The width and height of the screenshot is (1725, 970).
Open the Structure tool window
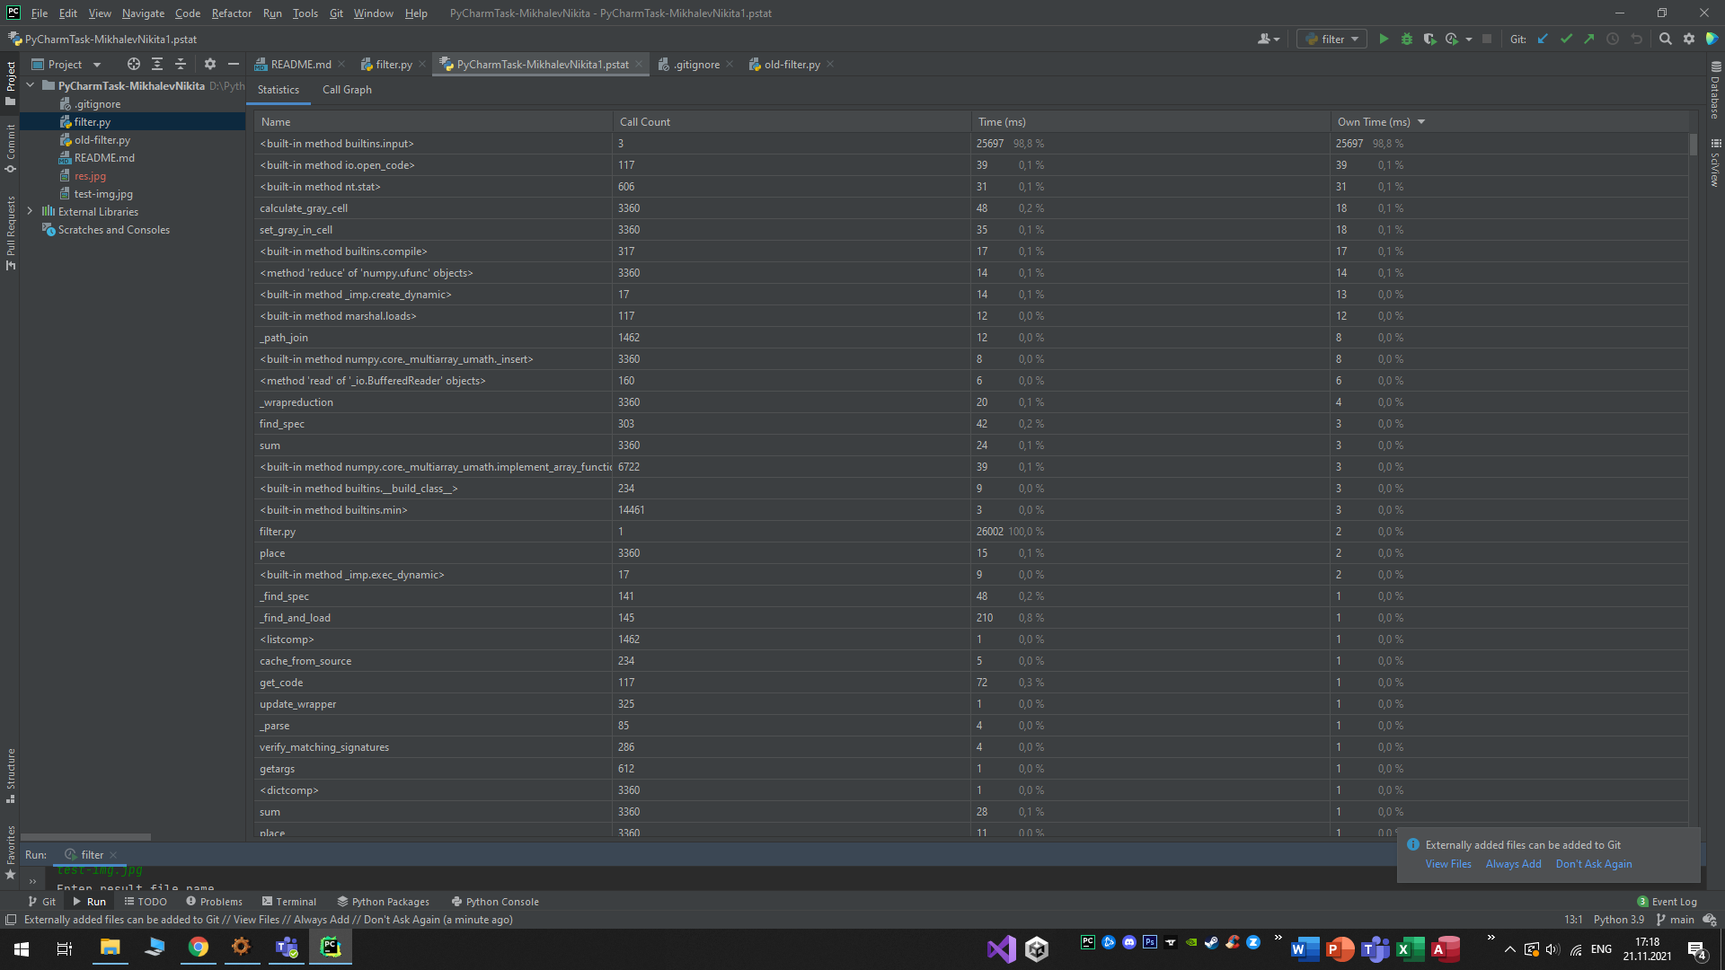pos(11,775)
